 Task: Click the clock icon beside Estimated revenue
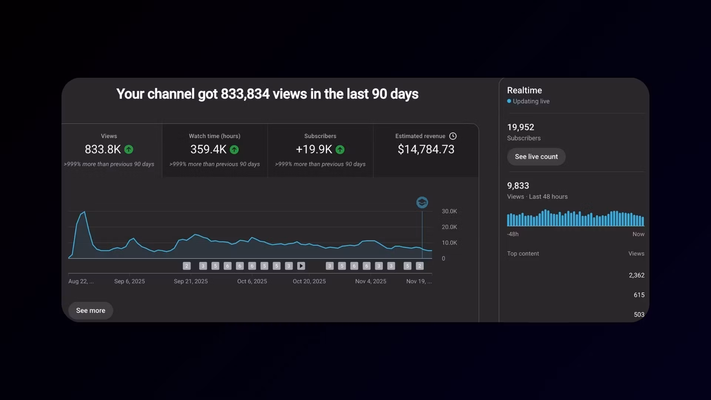[x=453, y=136]
